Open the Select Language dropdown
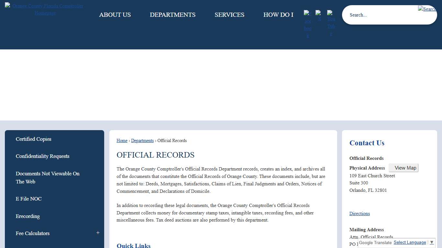This screenshot has height=248, width=442. tap(410, 242)
